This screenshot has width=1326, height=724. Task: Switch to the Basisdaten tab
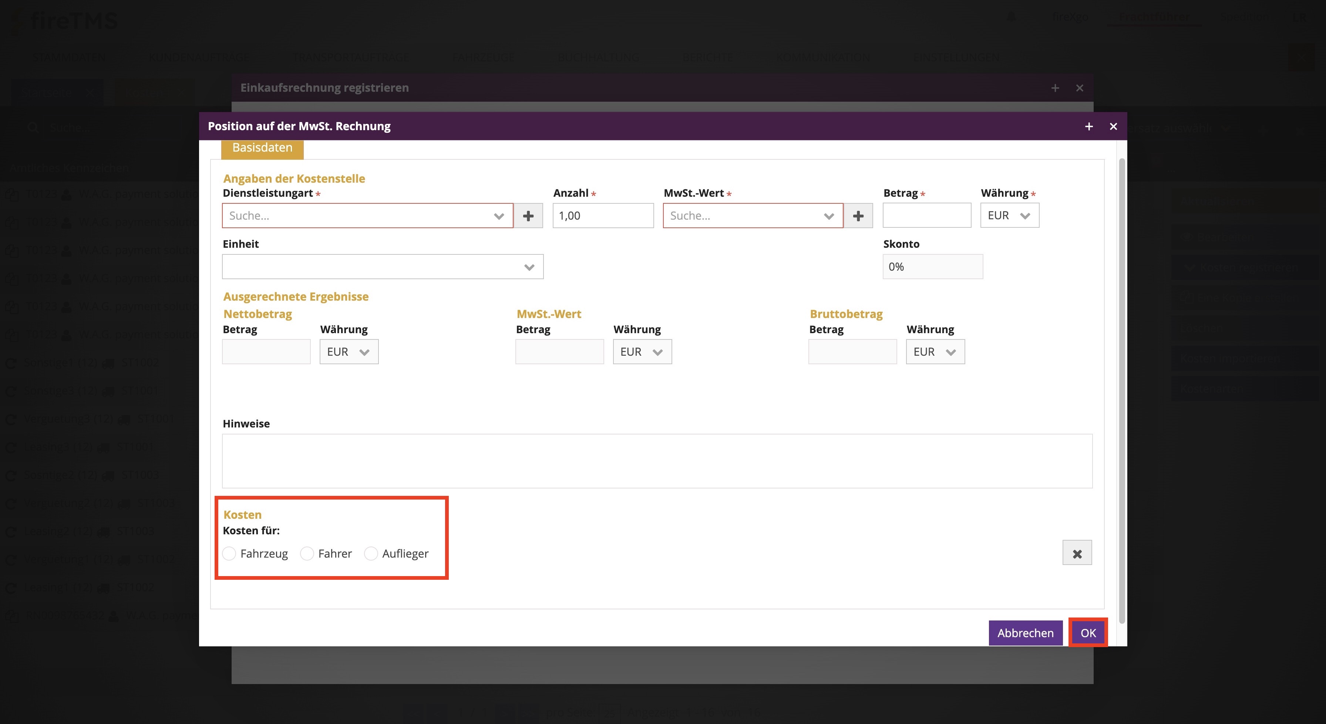tap(262, 148)
